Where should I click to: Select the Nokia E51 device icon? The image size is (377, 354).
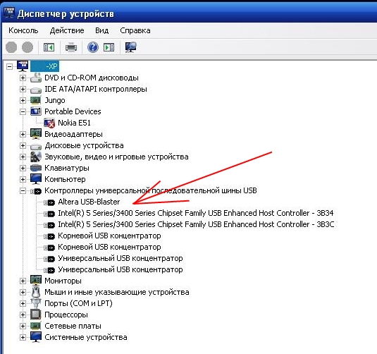coord(49,123)
